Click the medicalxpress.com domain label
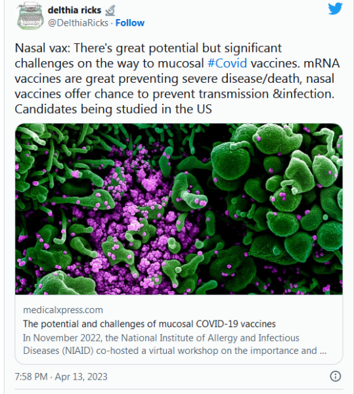This screenshot has width=354, height=394. pyautogui.click(x=63, y=310)
